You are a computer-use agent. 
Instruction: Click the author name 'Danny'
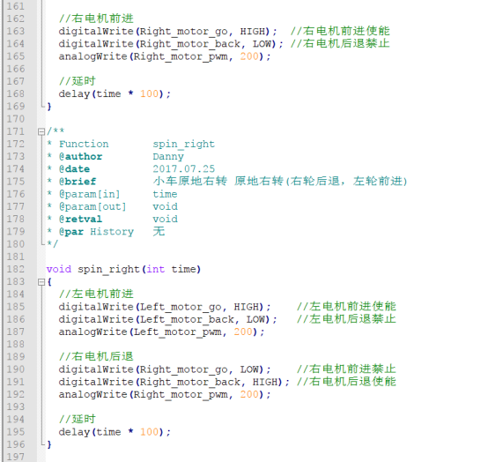(168, 157)
